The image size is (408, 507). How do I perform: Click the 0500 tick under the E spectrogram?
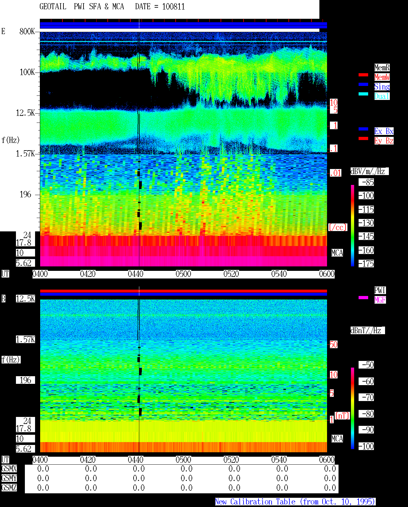pos(183,274)
